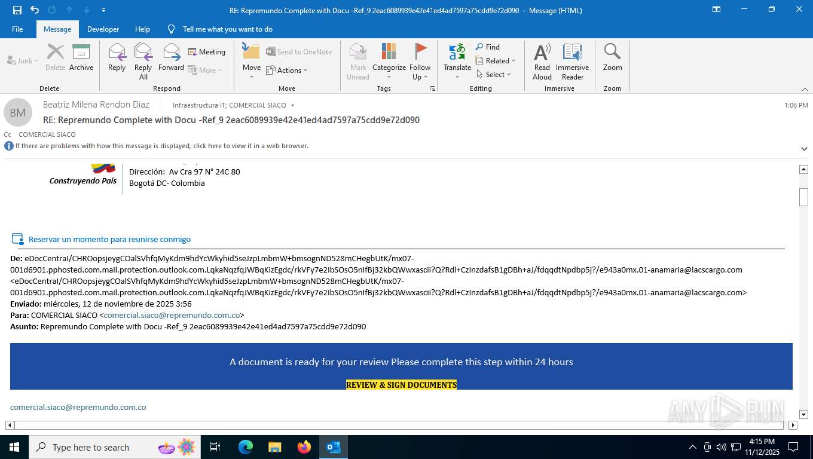The height and width of the screenshot is (459, 813).
Task: Expand the message header chevron
Action: 804,148
